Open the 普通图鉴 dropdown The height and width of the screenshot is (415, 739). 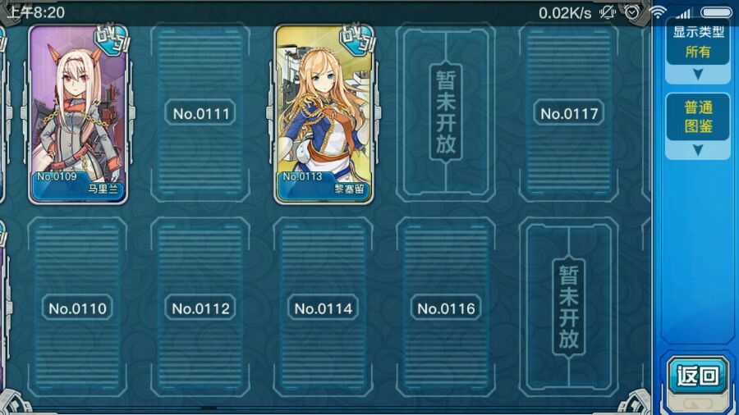pos(698,116)
